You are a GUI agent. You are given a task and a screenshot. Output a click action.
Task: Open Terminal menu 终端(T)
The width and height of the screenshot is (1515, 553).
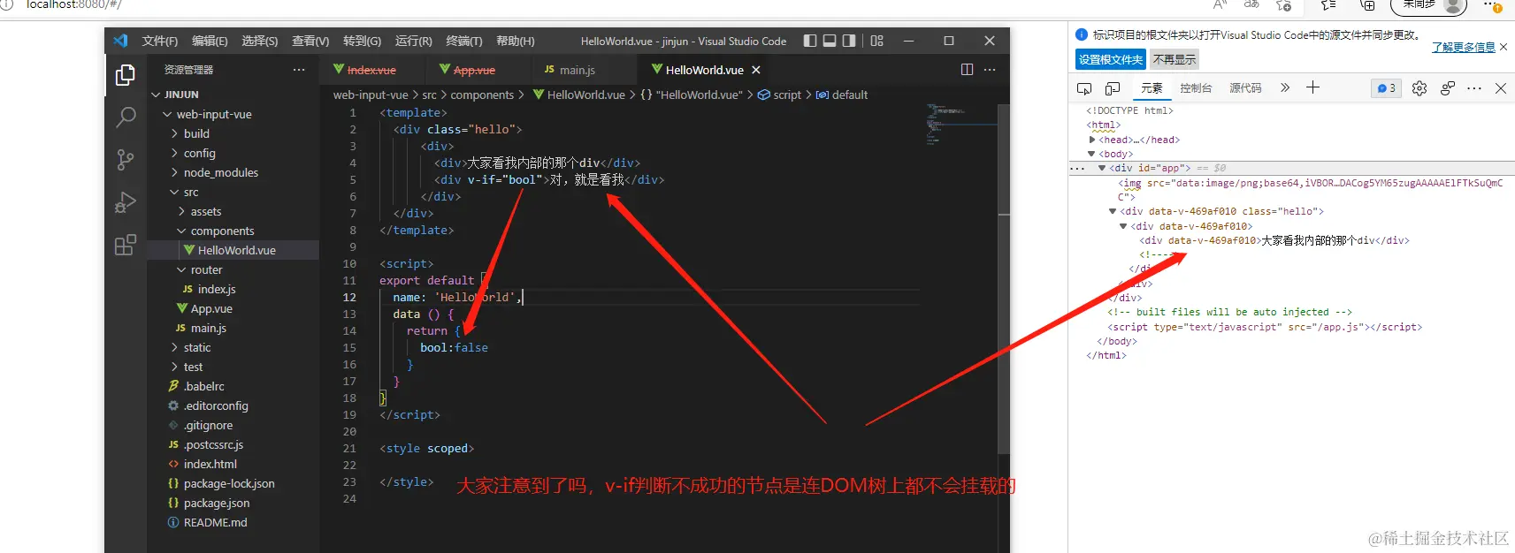[x=464, y=41]
